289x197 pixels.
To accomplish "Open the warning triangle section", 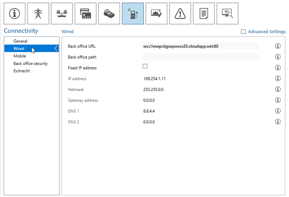I will pos(180,13).
